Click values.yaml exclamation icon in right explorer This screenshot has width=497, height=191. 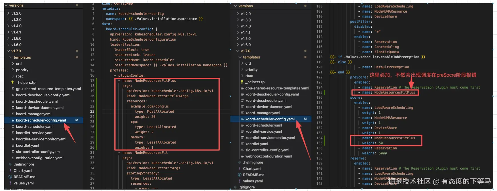tap(240, 181)
